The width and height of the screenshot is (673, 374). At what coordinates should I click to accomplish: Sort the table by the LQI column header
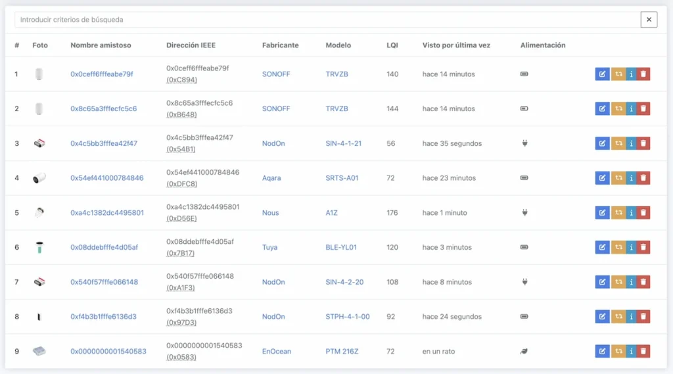coord(392,45)
